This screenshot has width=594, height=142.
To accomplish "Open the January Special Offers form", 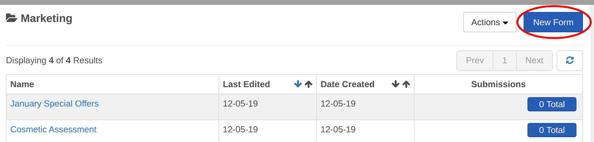I will click(x=55, y=104).
